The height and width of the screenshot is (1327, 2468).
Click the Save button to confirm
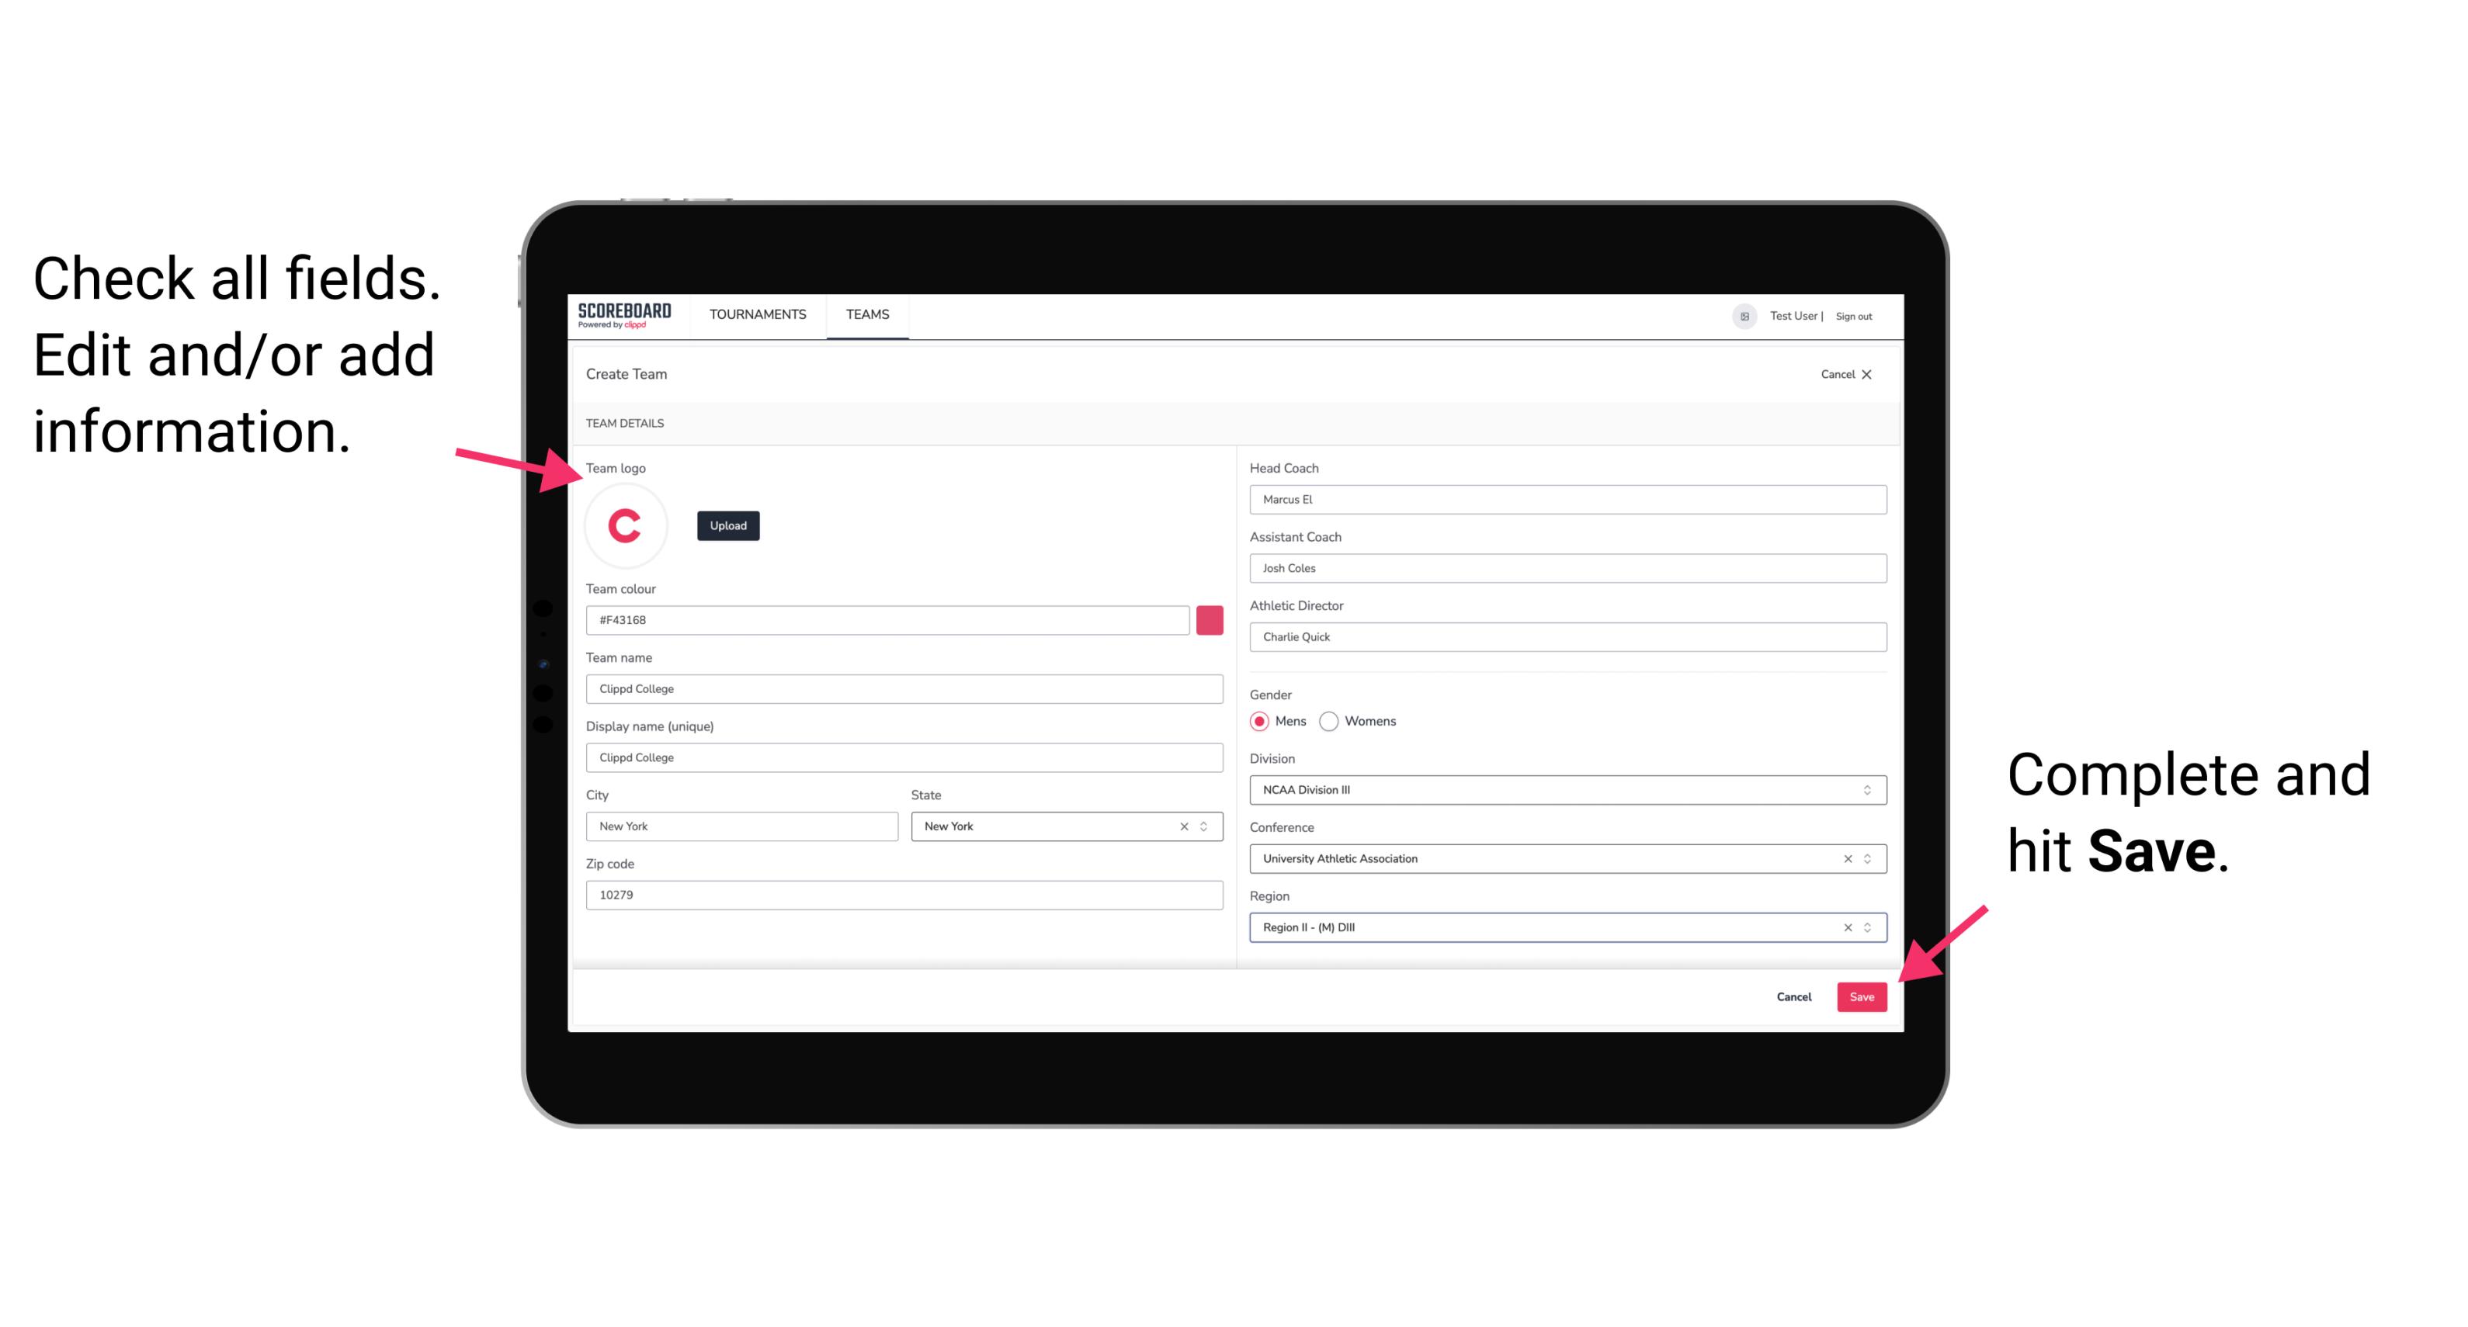(1860, 995)
